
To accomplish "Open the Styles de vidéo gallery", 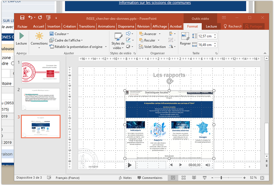I will click(118, 40).
